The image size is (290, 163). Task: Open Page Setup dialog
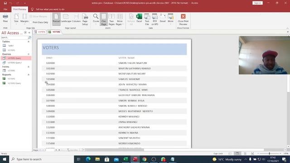click(85, 19)
